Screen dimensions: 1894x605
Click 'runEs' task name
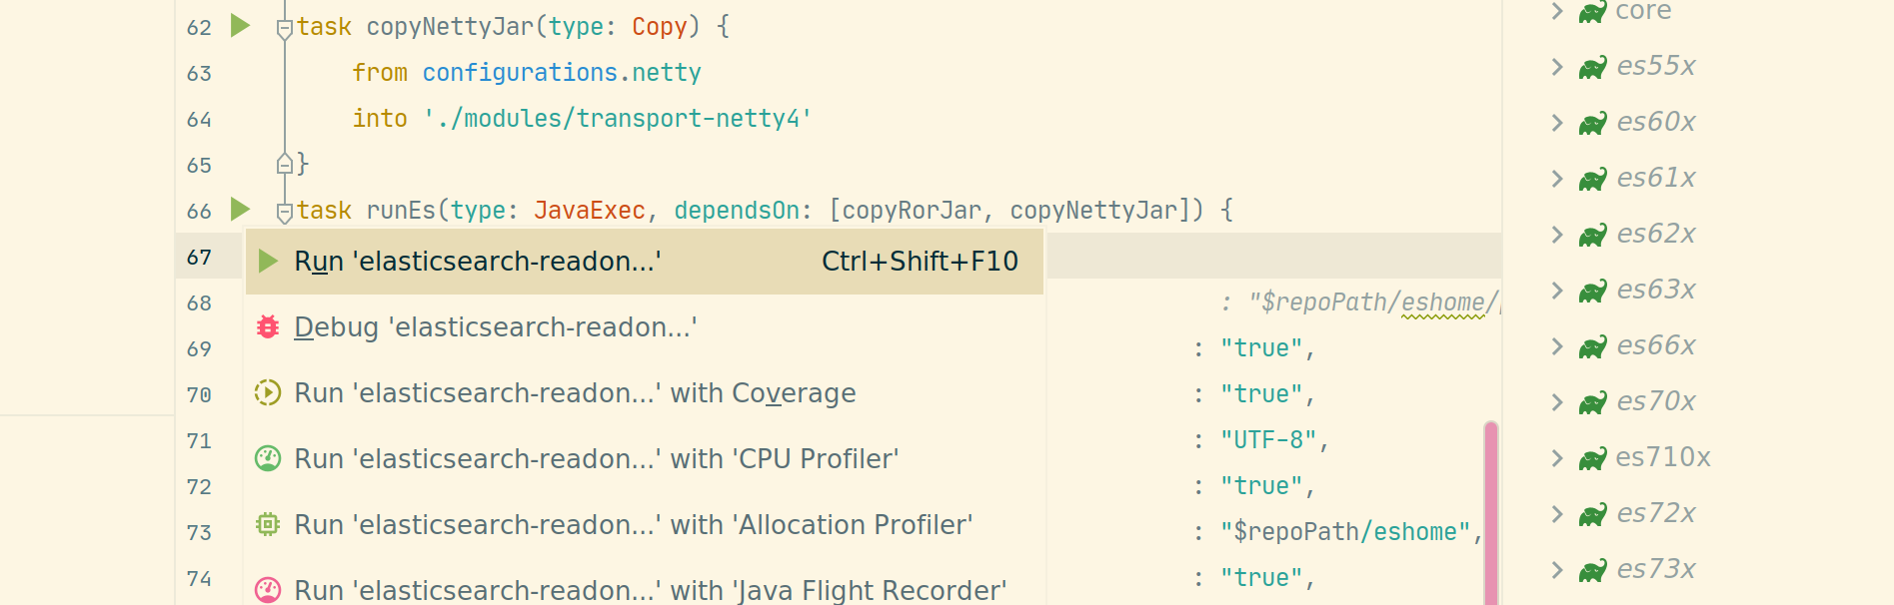coord(401,211)
